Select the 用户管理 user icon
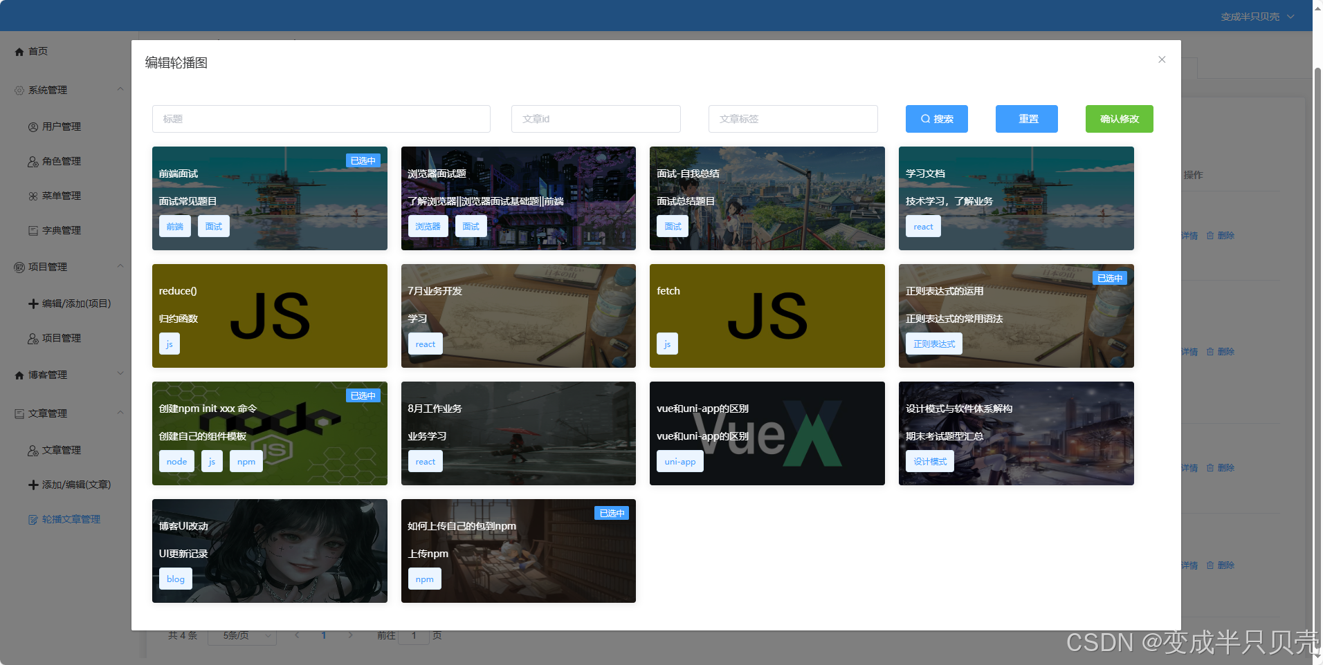The height and width of the screenshot is (665, 1323). (33, 127)
